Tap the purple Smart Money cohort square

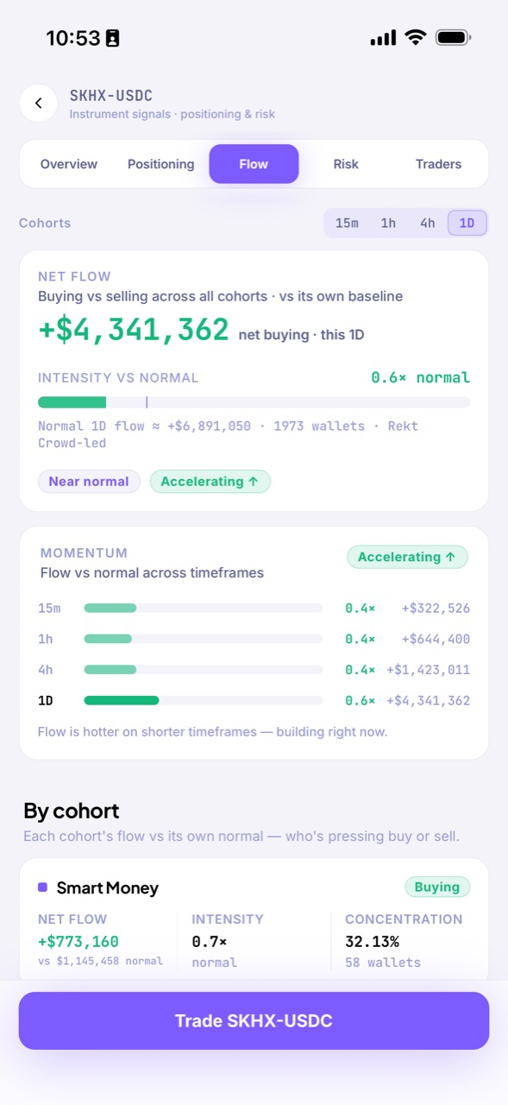coord(42,887)
